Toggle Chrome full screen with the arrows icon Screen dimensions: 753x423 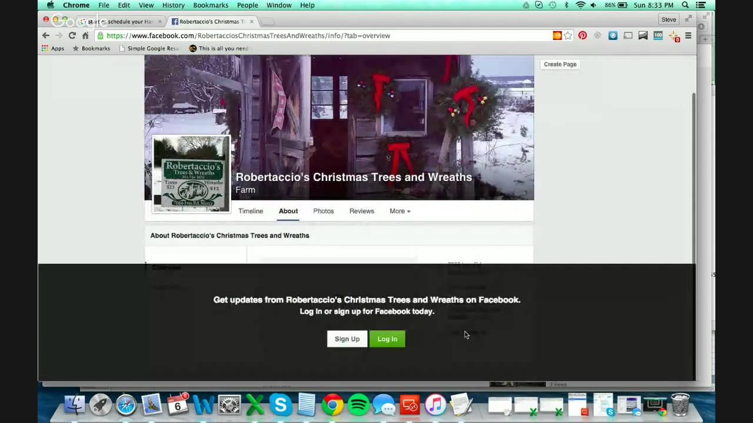[x=688, y=19]
